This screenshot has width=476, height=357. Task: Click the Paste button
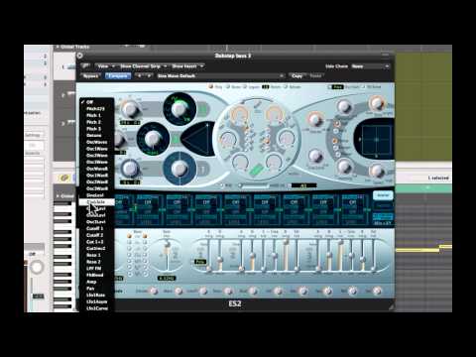tap(315, 76)
